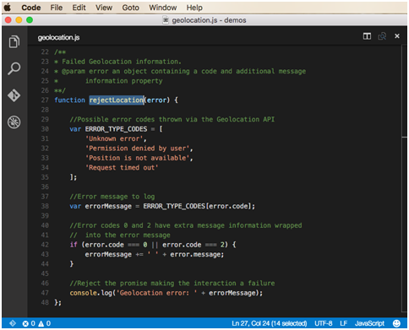Open the Debug view in sidebar
The height and width of the screenshot is (330, 409).
pos(14,122)
